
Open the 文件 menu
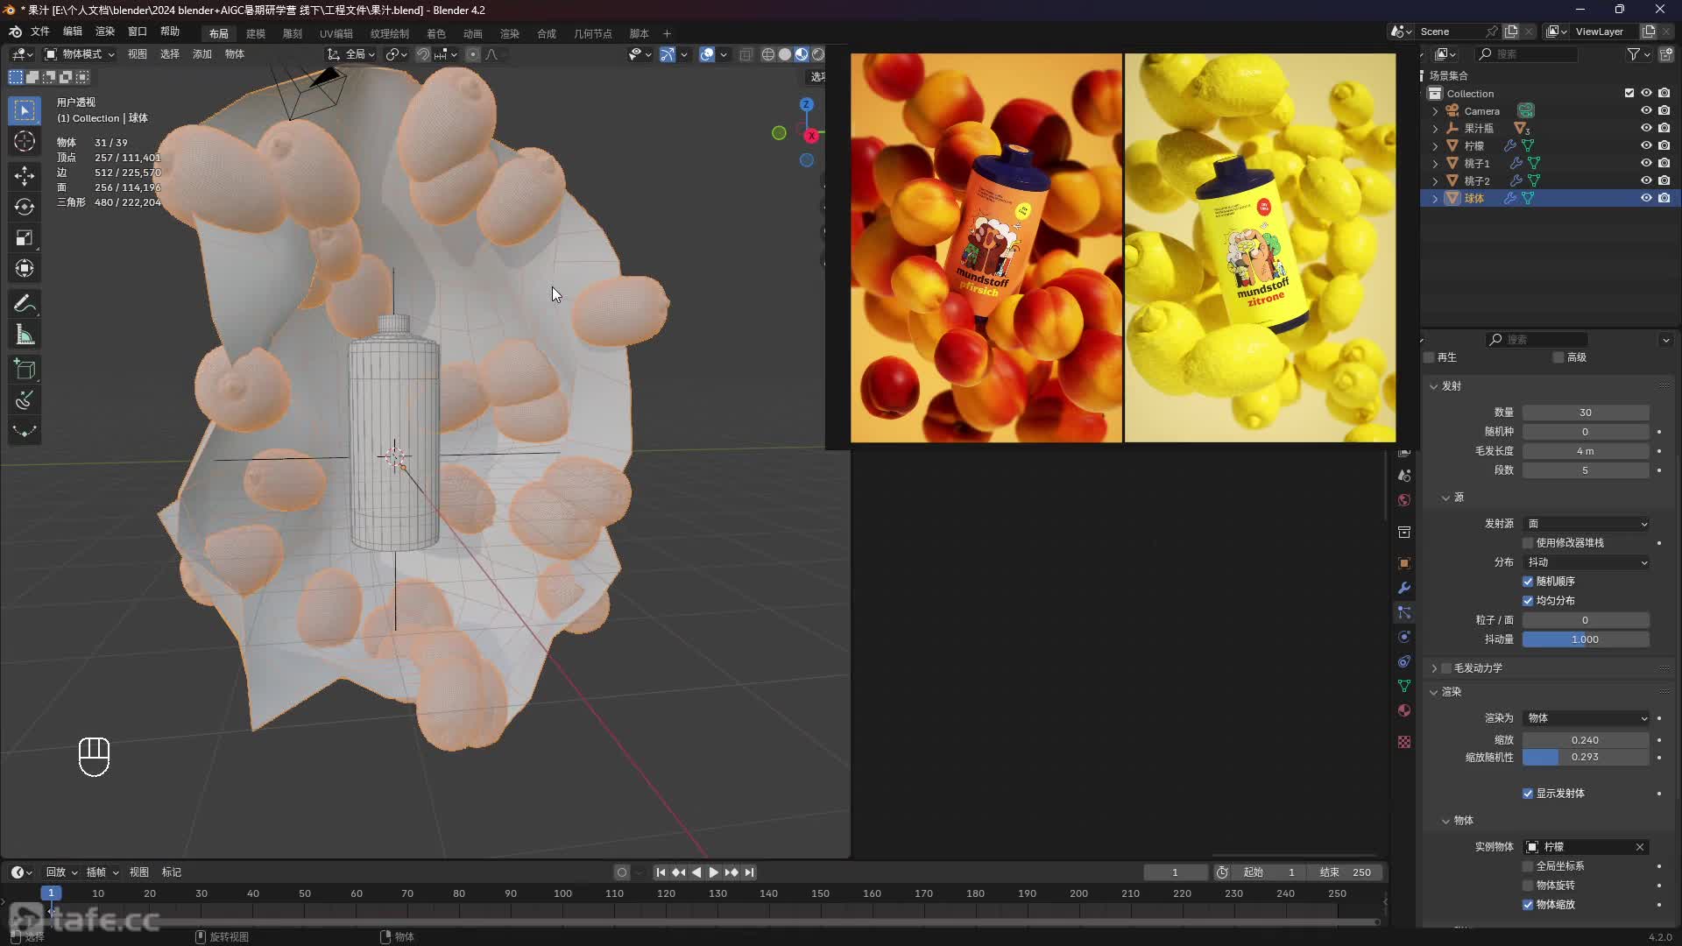coord(40,32)
